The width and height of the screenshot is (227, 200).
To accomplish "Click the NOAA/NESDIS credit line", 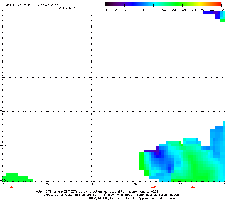I will tap(133, 198).
